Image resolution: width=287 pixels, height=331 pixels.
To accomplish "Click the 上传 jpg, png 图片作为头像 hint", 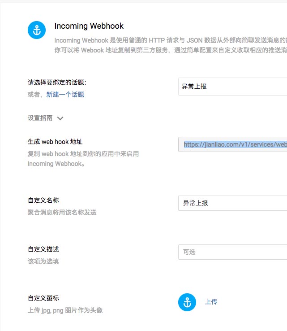I will click(x=65, y=310).
